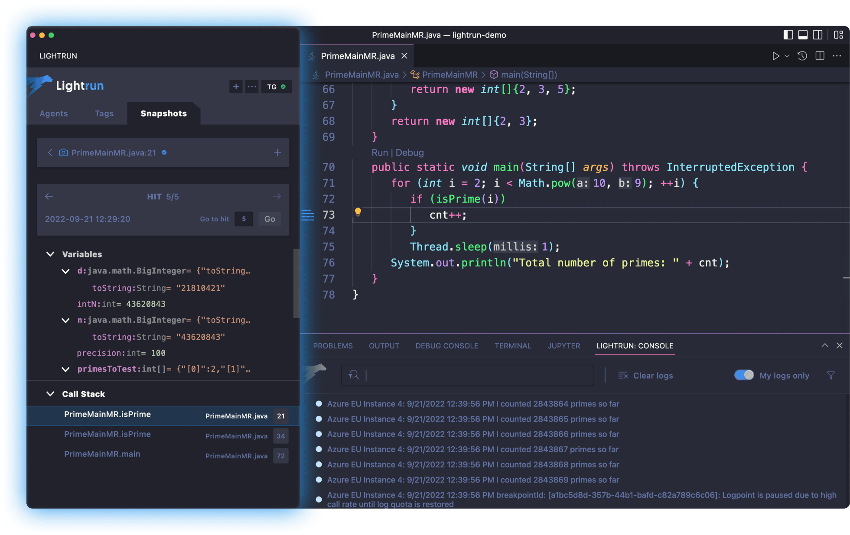Open run options dropdown arrow

coord(787,56)
